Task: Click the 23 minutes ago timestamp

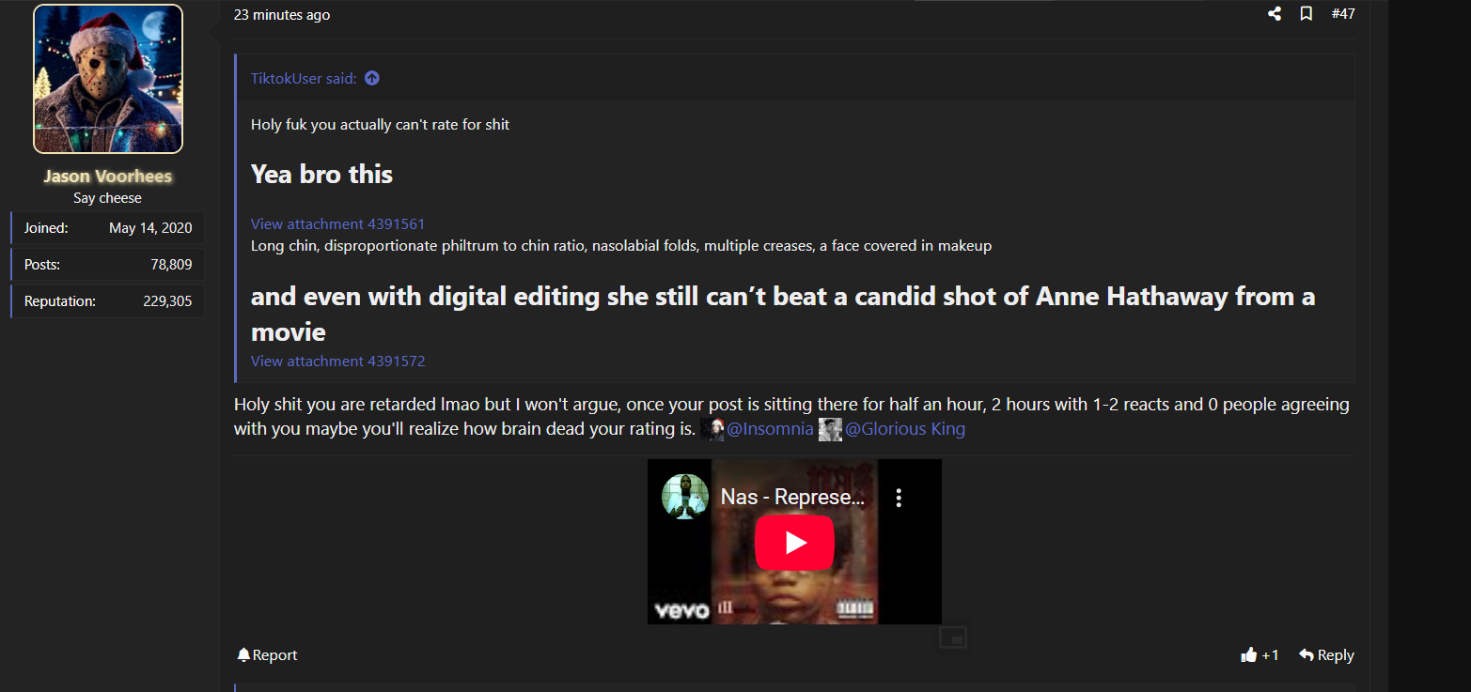Action: [282, 15]
